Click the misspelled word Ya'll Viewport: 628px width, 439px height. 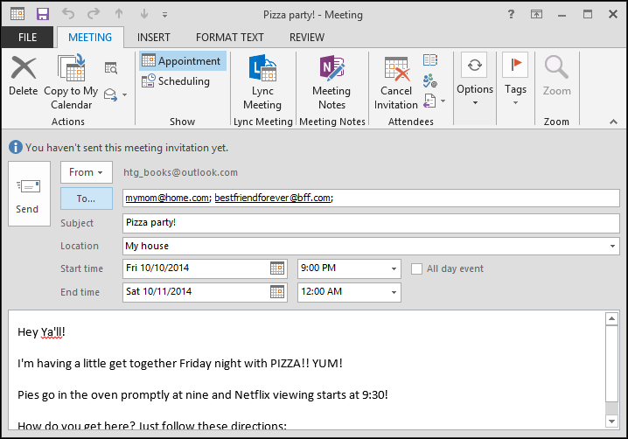52,332
